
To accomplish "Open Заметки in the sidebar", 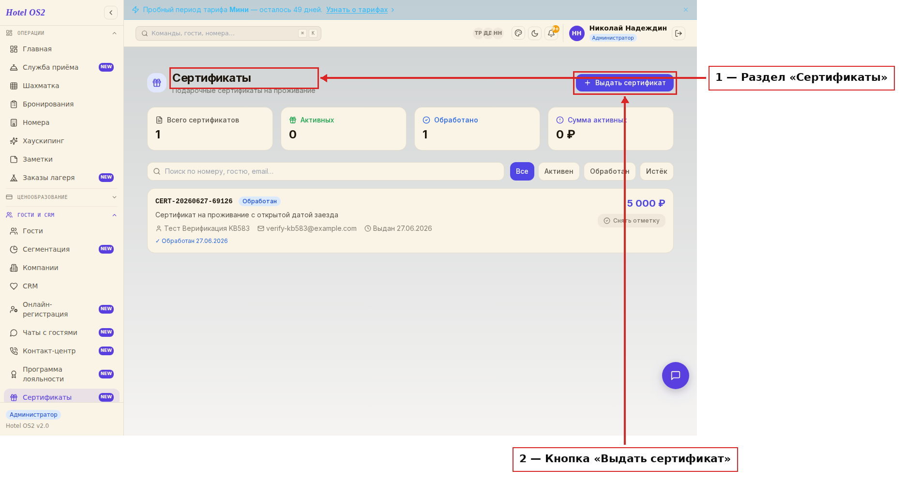I will [x=61, y=159].
